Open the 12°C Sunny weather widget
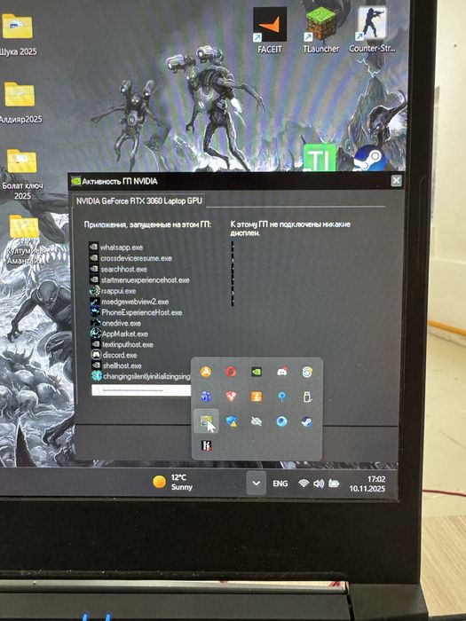 pyautogui.click(x=173, y=482)
